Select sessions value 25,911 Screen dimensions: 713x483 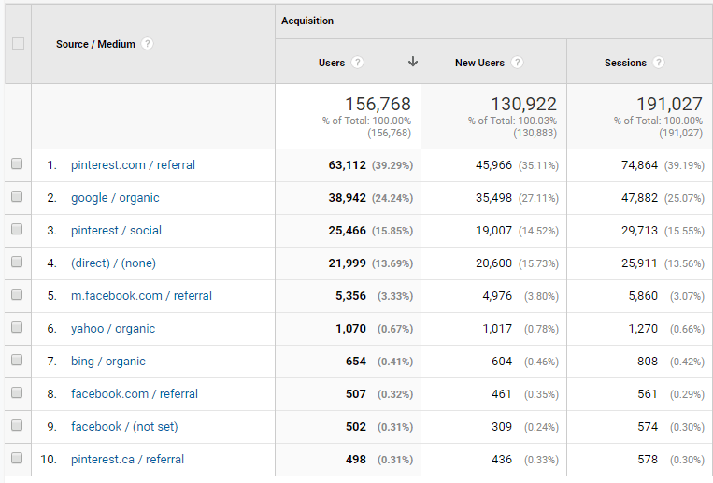click(x=640, y=263)
